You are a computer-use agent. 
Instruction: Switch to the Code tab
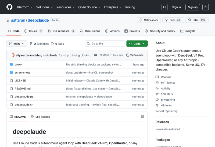point(14,31)
